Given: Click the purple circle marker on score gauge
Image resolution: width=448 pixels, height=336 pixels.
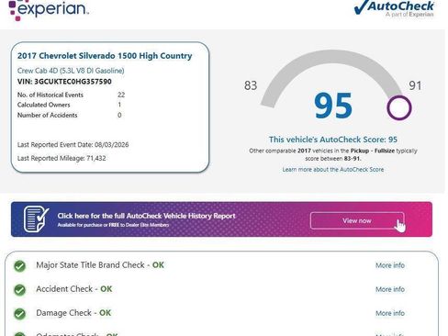Looking at the screenshot, I should 399,107.
